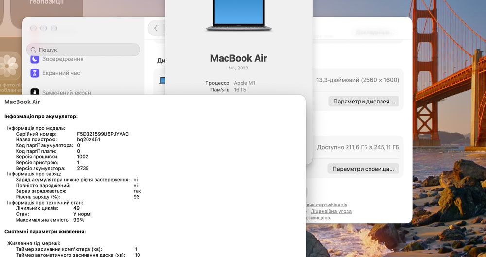Click the так value for Зараз заряджається
The image size is (486, 257).
click(137, 191)
